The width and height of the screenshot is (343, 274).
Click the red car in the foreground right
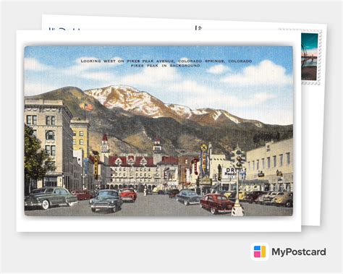216,203
